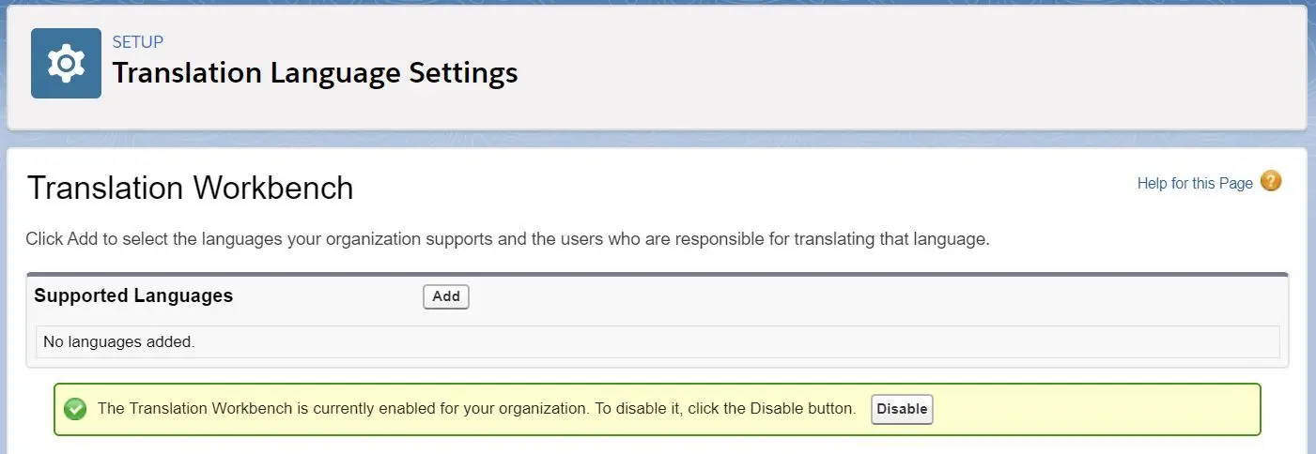
Task: Select the No languages added row
Action: pyautogui.click(x=658, y=341)
